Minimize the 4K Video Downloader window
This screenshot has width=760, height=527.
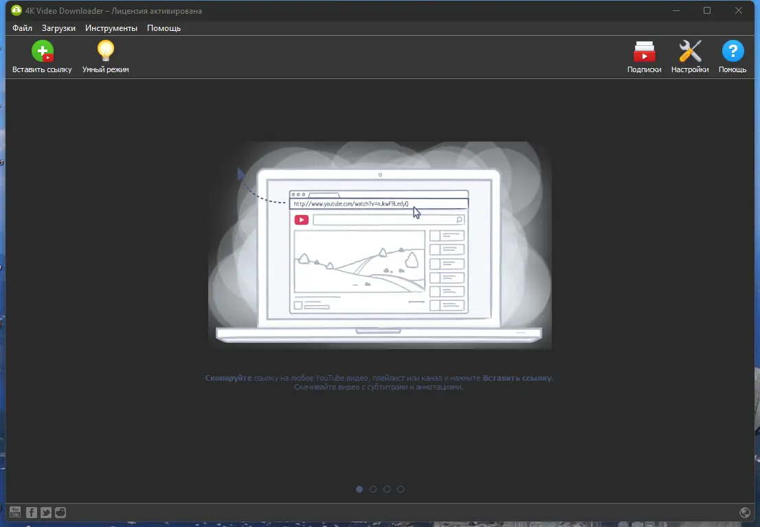point(676,10)
